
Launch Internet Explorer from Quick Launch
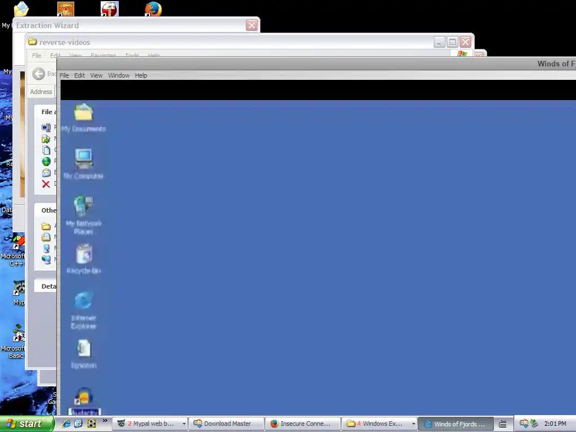[x=66, y=424]
